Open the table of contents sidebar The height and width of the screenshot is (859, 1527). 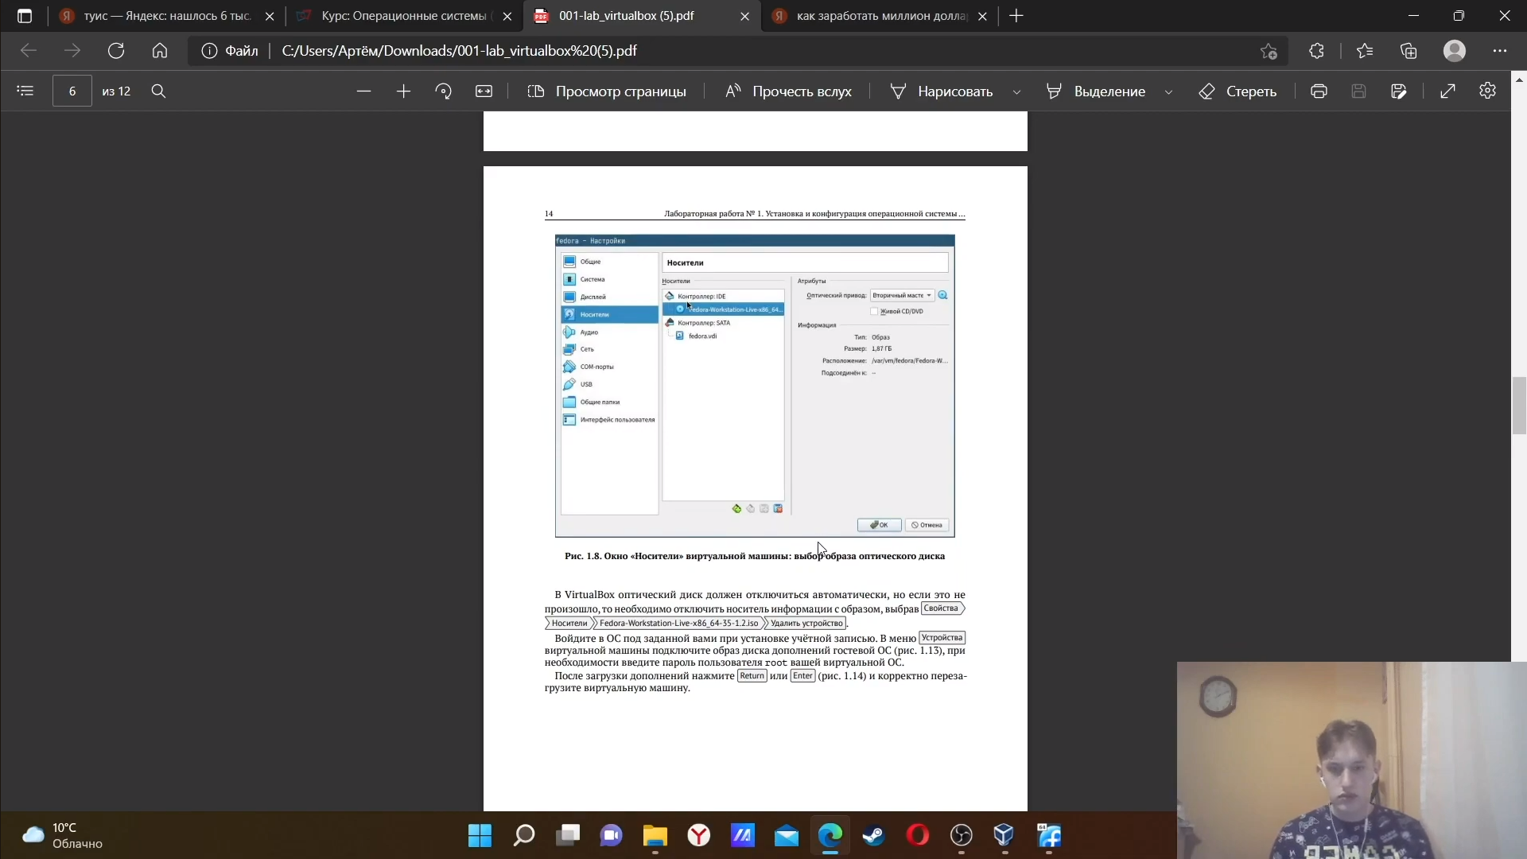(x=25, y=91)
